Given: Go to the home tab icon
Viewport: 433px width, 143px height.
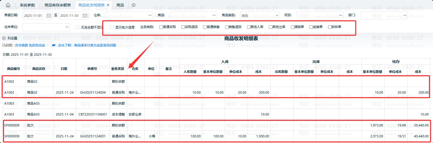Looking at the screenshot, I should [8, 5].
